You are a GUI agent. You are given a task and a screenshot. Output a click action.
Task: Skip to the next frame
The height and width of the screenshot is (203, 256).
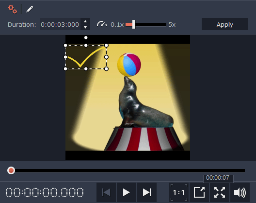tap(147, 192)
